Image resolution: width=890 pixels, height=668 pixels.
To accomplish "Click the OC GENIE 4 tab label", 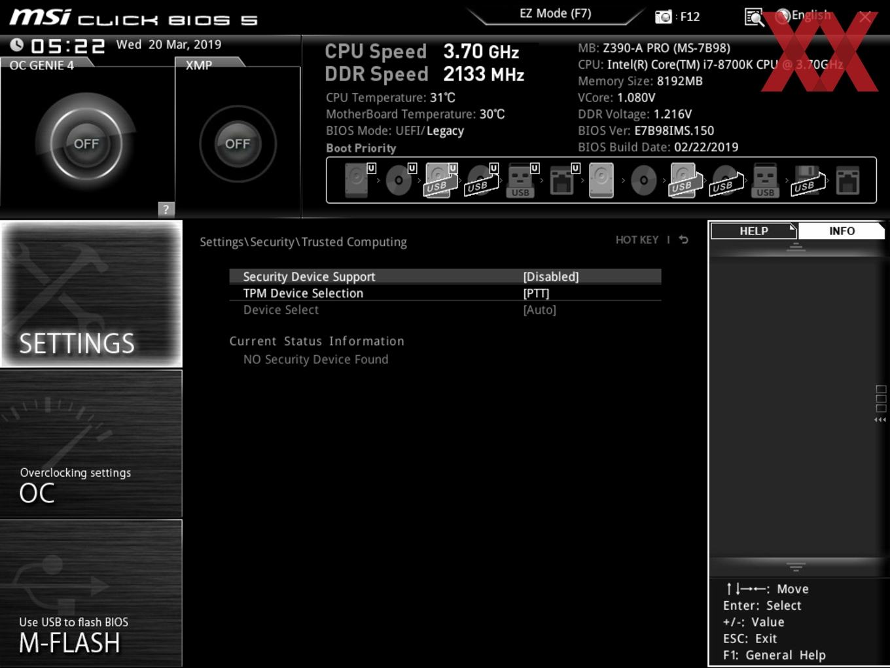I will click(42, 65).
